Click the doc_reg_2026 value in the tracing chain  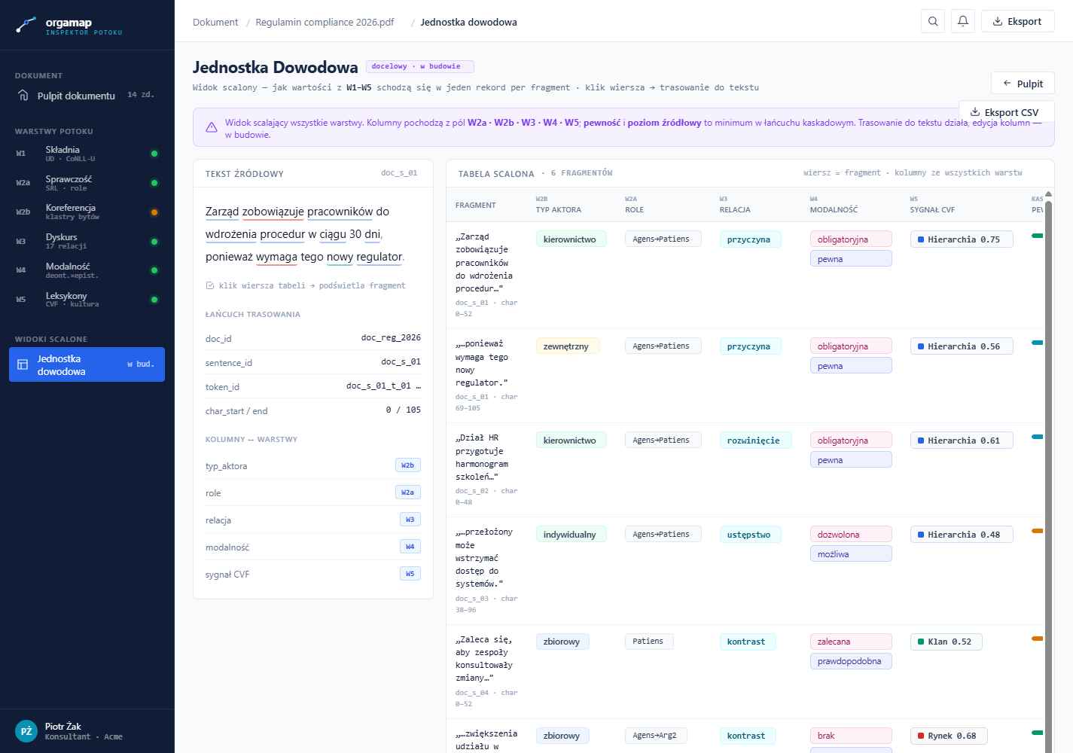tap(391, 337)
